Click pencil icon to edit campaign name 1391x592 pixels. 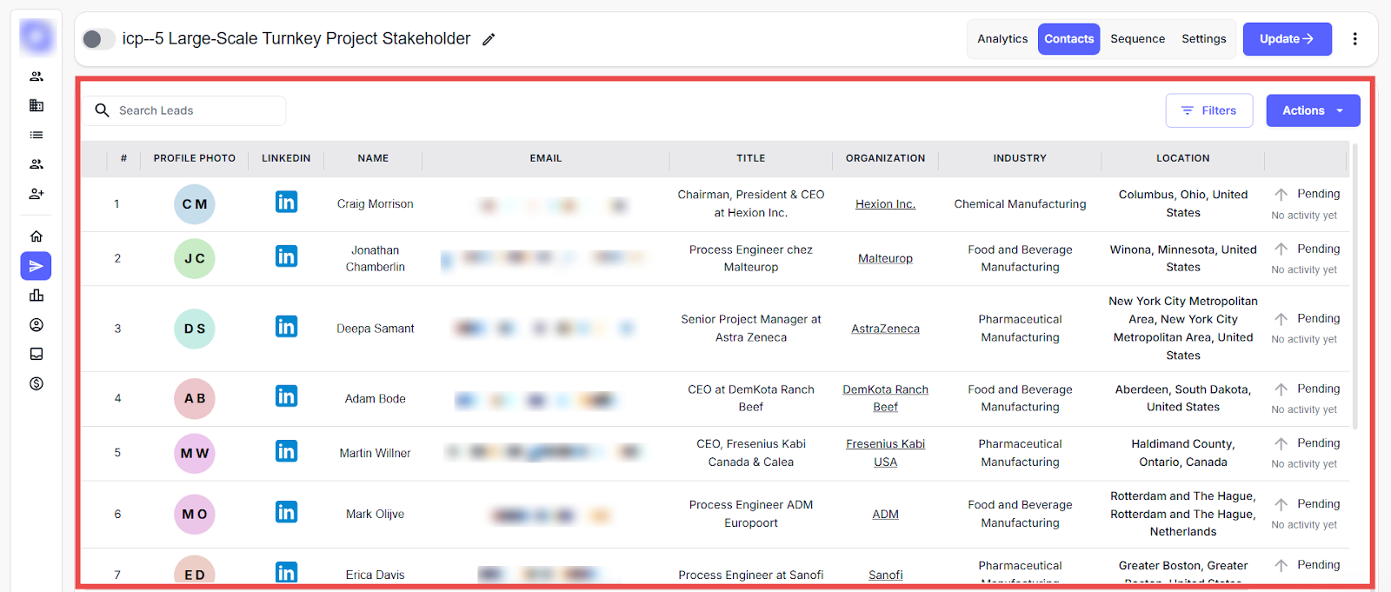tap(489, 39)
